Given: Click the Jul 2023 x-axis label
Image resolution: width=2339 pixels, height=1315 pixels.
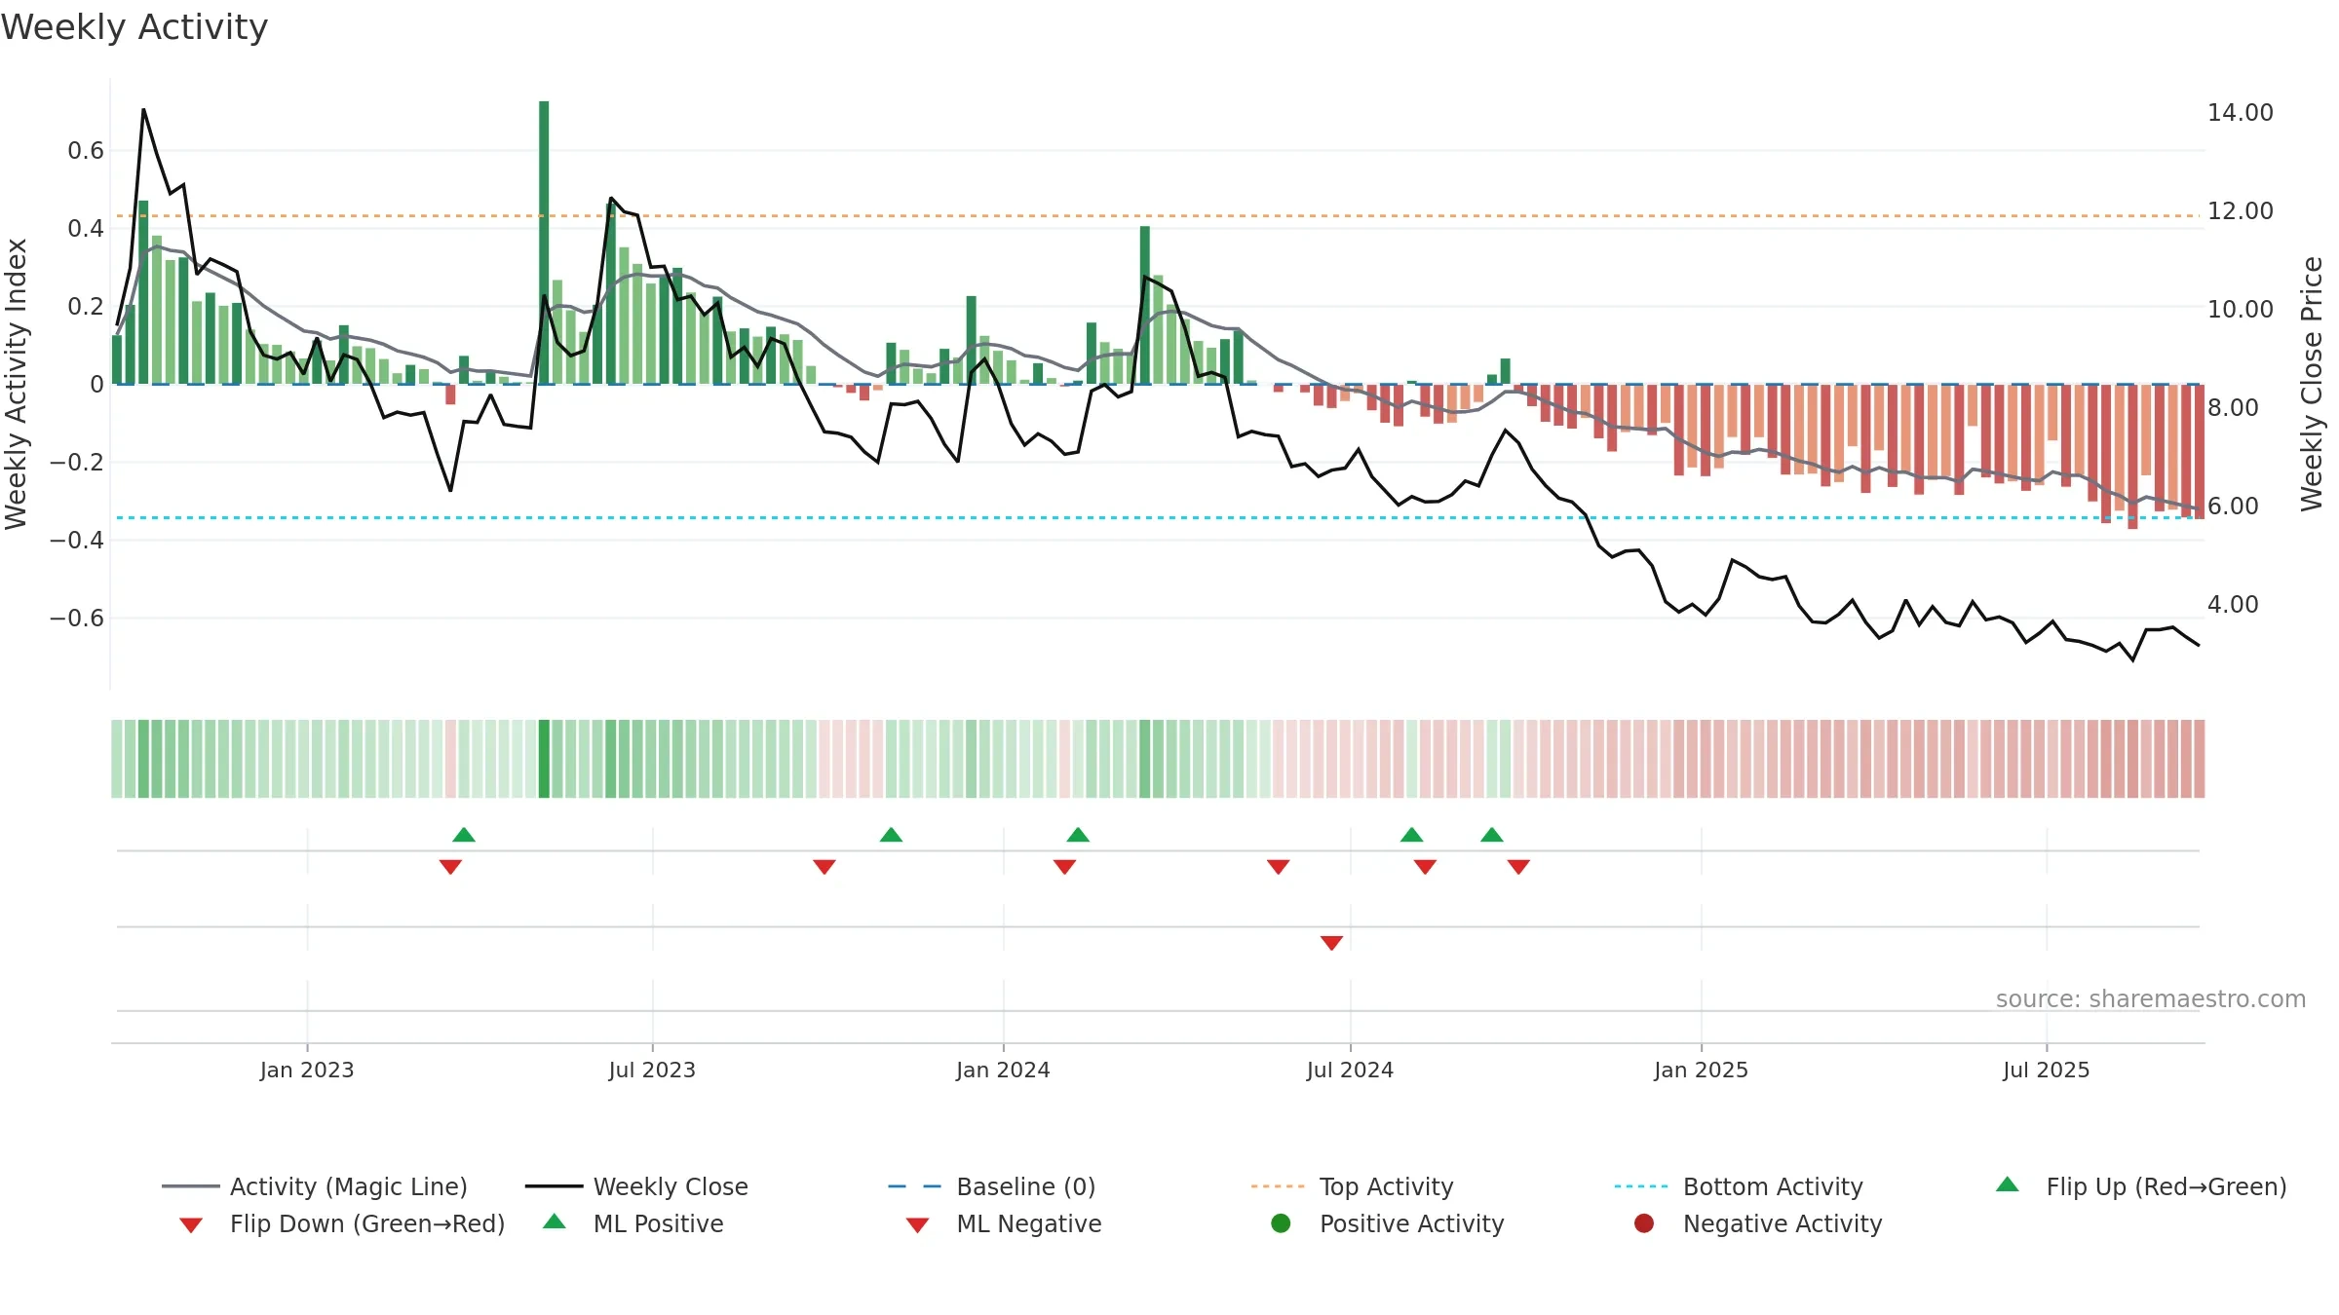Looking at the screenshot, I should click(x=652, y=1070).
